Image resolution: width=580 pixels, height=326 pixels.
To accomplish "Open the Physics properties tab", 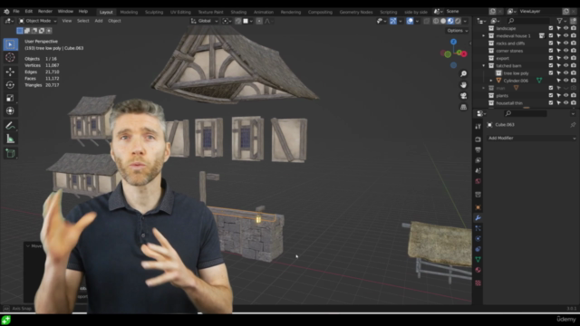I will pos(478,238).
